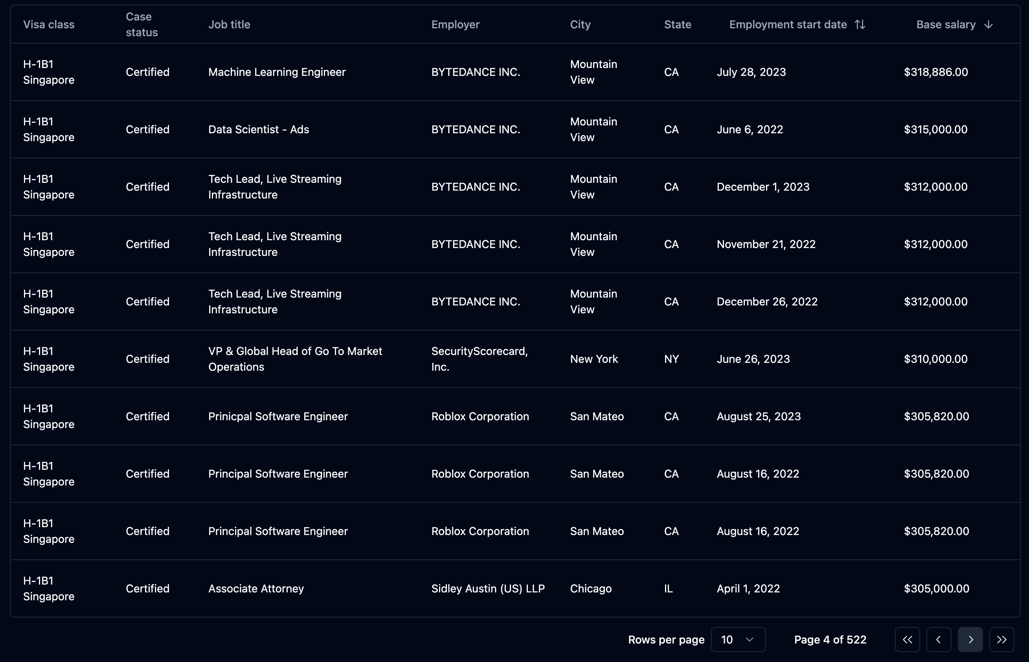
Task: Click the $305,000.00 salary value
Action: click(x=936, y=588)
